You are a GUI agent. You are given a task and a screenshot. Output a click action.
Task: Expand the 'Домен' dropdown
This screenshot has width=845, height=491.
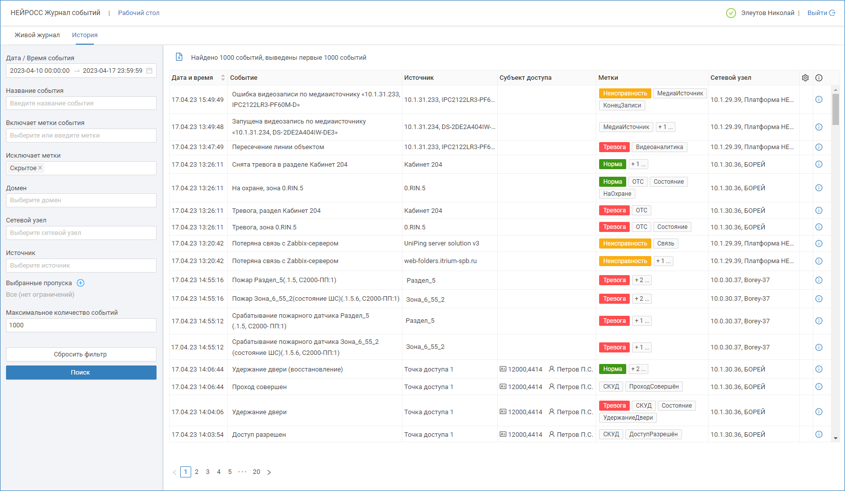(81, 200)
